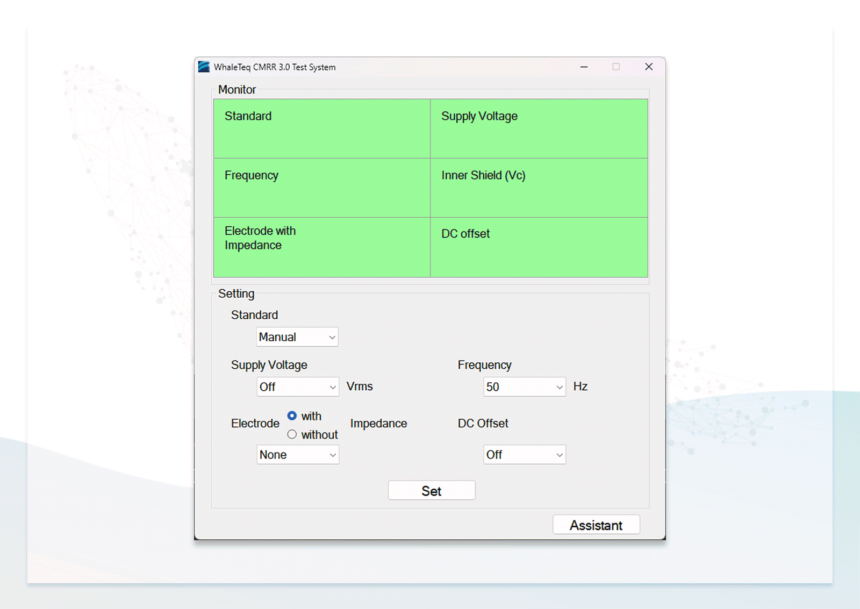Click the Electrode with Impedance monitor cell
This screenshot has width=860, height=609.
tap(322, 247)
